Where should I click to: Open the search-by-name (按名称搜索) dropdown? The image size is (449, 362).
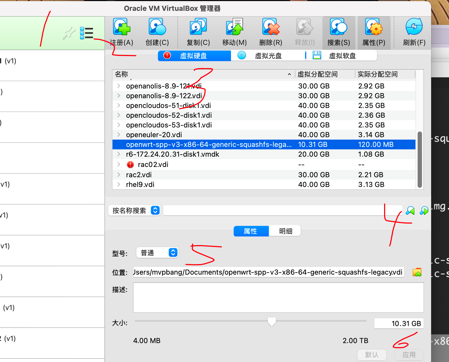point(134,210)
